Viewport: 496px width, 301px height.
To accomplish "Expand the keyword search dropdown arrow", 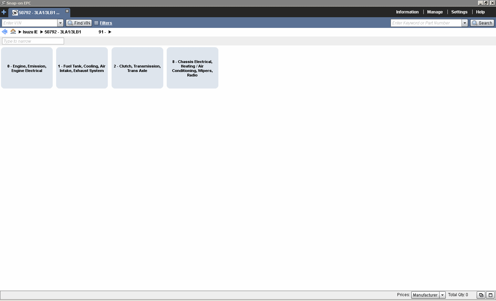I will (x=465, y=23).
